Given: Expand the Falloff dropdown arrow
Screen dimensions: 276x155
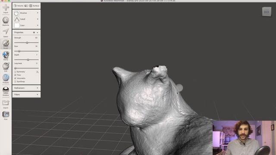Looking at the screenshot, I should (38, 19).
